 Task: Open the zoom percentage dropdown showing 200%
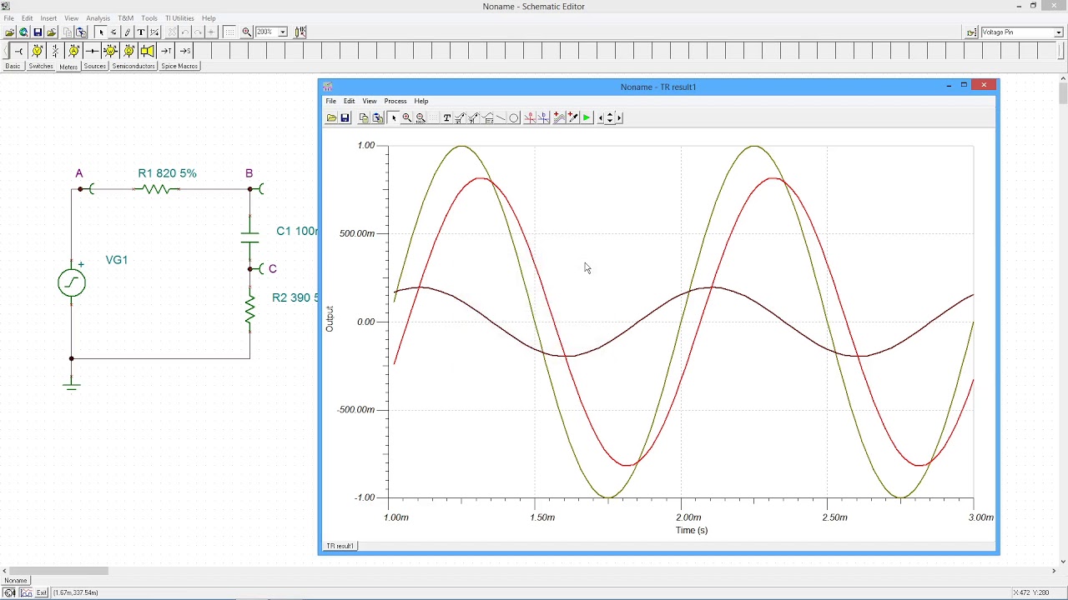tap(283, 32)
